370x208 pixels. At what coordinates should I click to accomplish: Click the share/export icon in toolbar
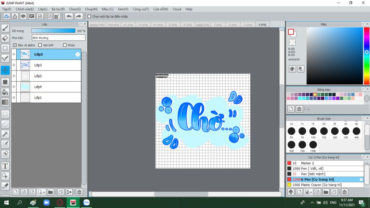[x=15, y=17]
